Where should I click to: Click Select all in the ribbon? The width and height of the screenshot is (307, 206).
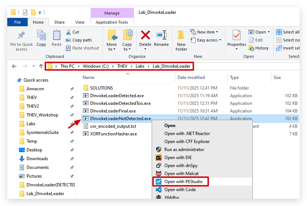tap(288, 32)
